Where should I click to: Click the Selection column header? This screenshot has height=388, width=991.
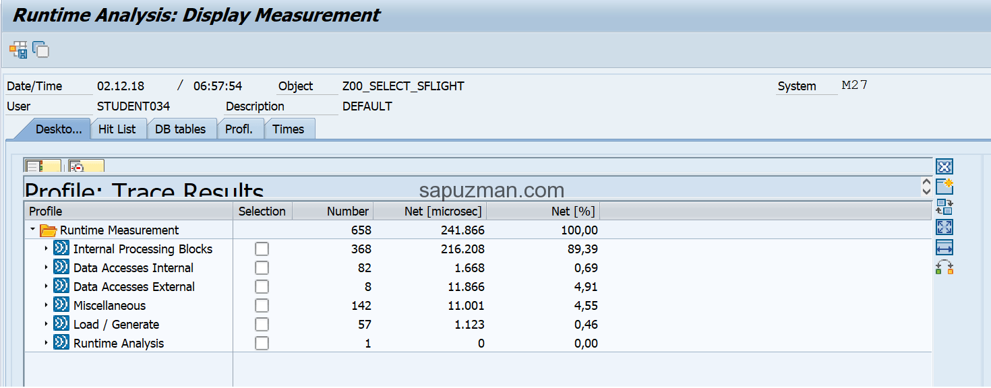point(262,212)
